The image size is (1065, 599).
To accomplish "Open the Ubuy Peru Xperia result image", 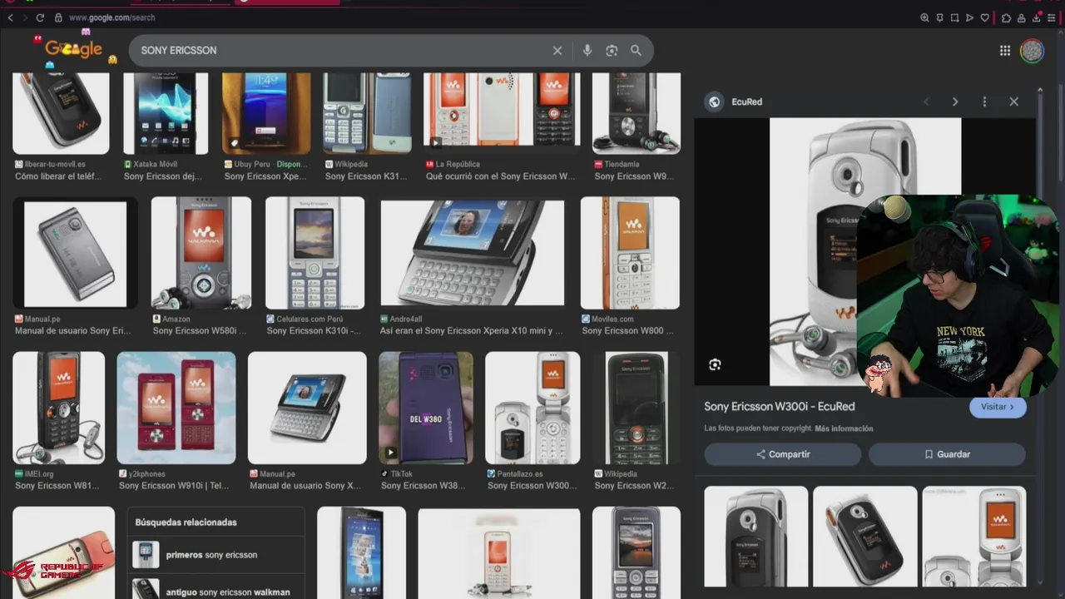I will pyautogui.click(x=266, y=113).
